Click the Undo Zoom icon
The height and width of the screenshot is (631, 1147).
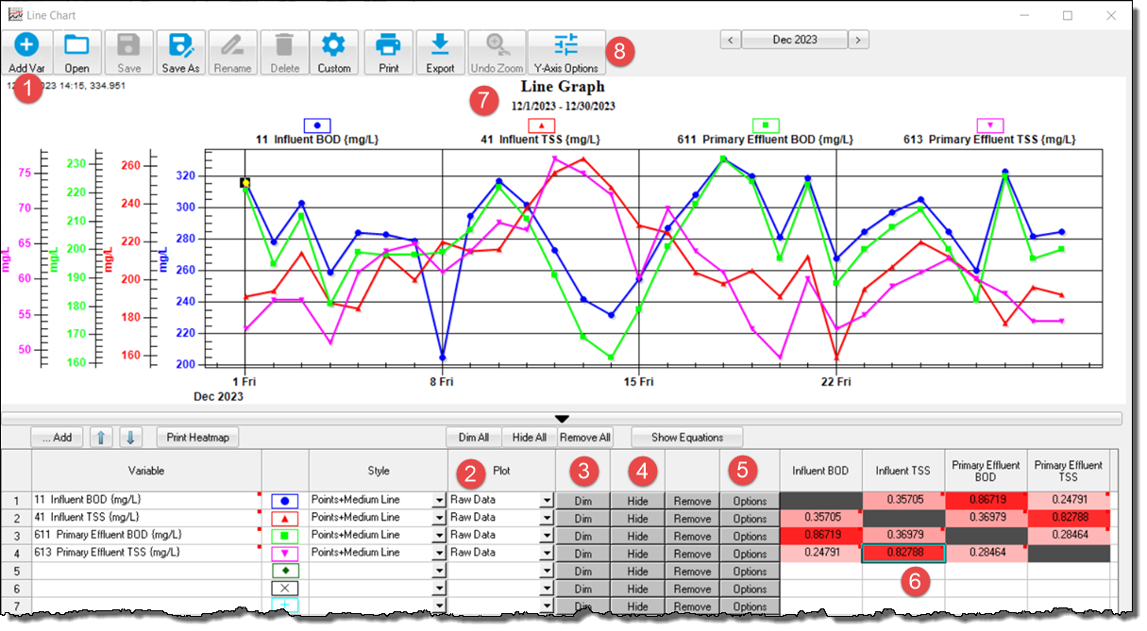point(496,53)
